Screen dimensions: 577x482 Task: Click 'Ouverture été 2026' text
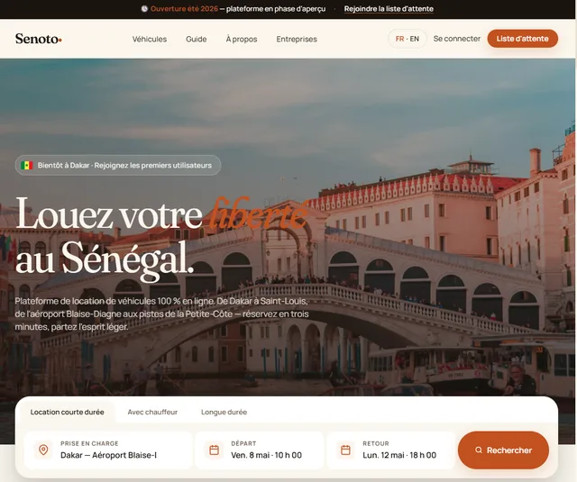184,9
